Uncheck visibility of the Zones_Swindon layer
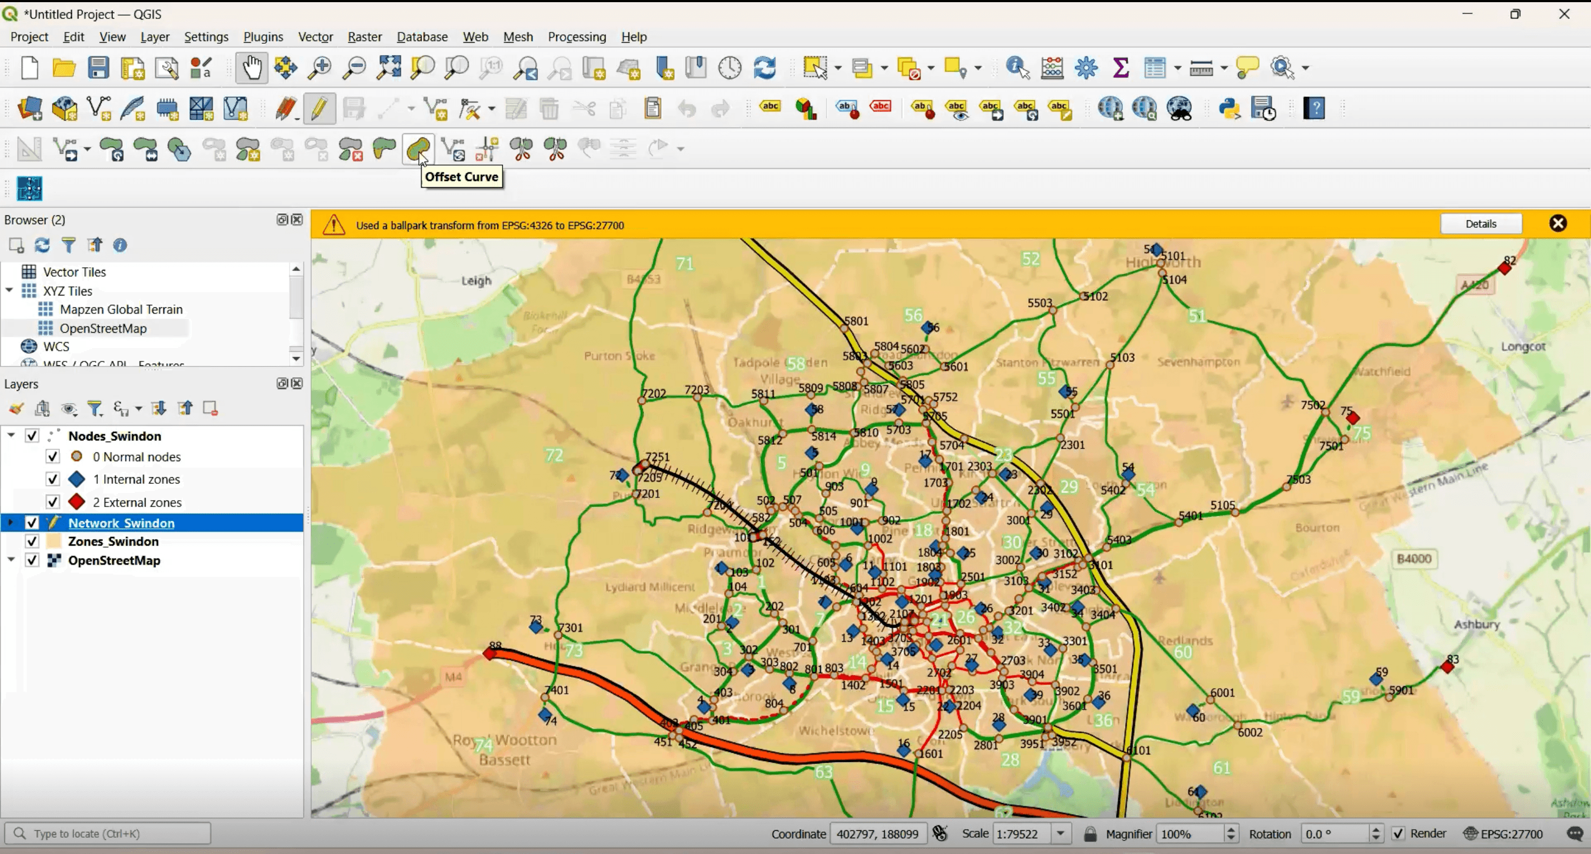Image resolution: width=1591 pixels, height=854 pixels. pyautogui.click(x=32, y=541)
